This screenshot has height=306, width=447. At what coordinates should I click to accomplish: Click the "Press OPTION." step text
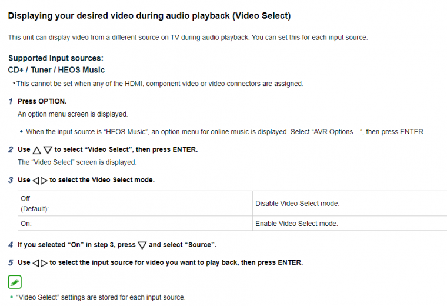coord(42,101)
